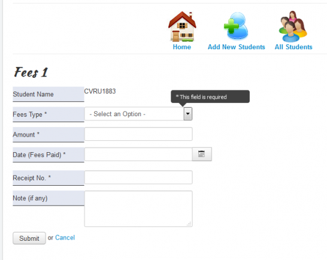The image size is (327, 260).
Task: Submit the fees form
Action: tap(29, 238)
